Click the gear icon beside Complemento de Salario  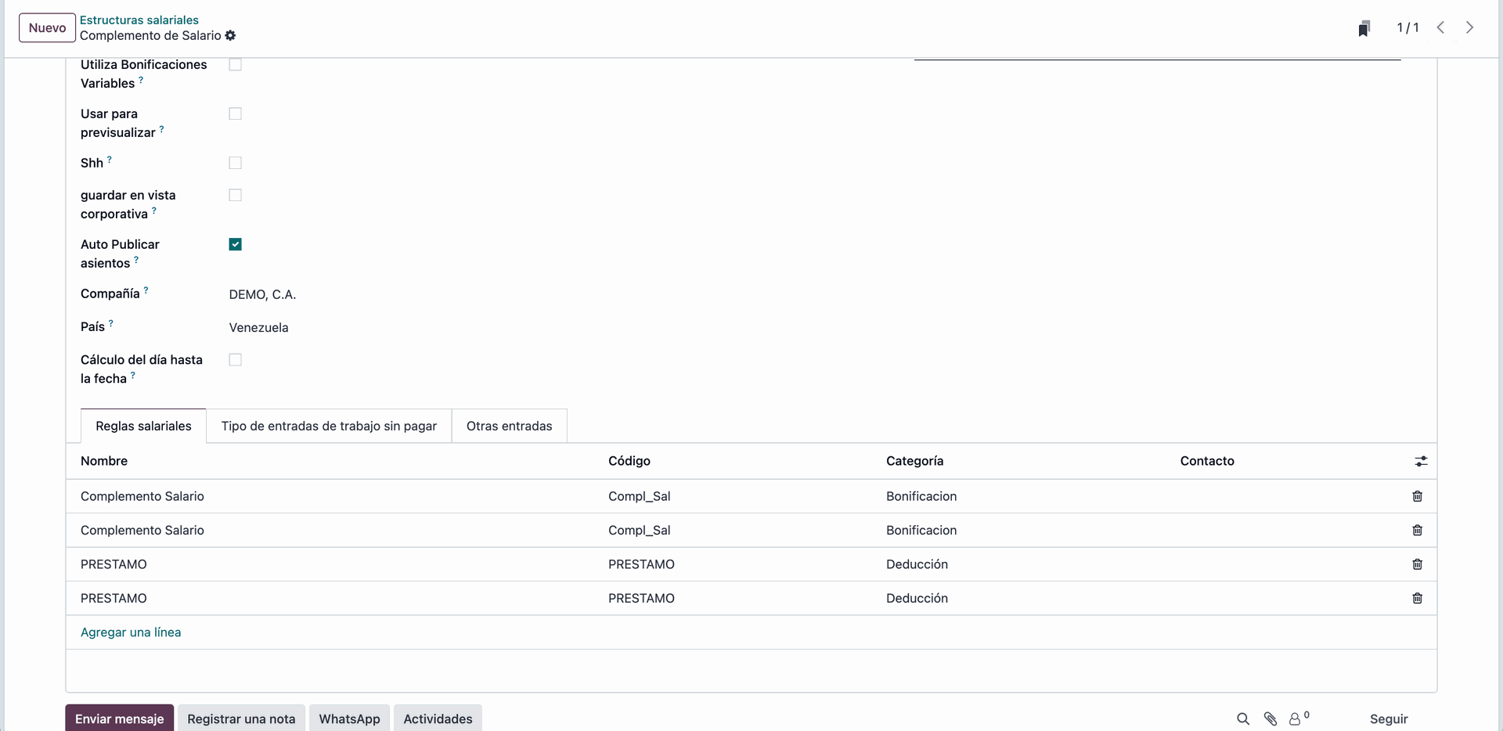click(230, 36)
